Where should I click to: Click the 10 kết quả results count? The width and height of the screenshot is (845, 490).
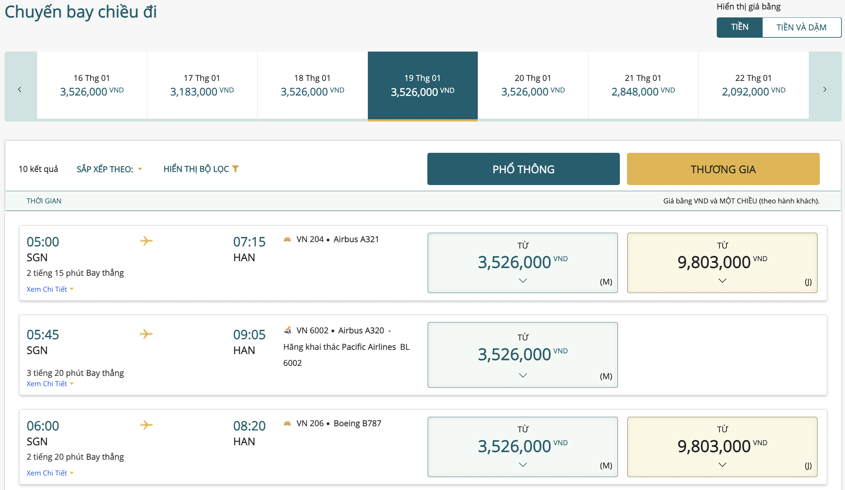tap(38, 169)
